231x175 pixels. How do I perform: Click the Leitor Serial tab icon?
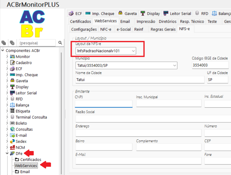coord(166,13)
